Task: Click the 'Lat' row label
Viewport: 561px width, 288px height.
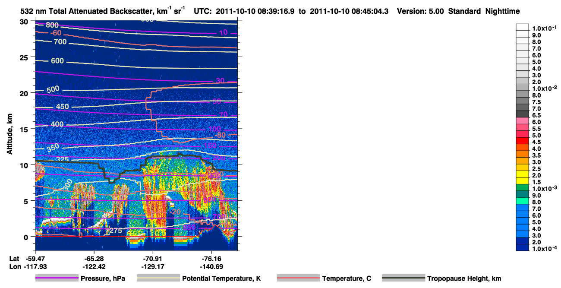Action: [14, 259]
